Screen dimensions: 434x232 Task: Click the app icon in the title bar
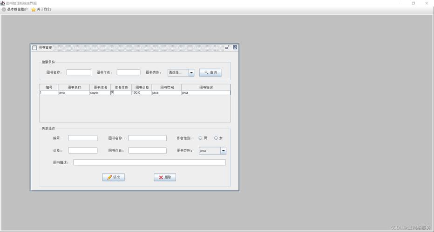click(3, 3)
